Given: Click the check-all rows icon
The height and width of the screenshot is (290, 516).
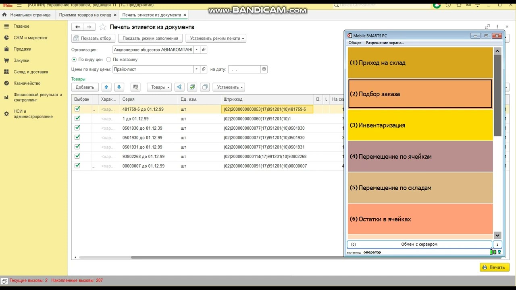Looking at the screenshot, I should tap(192, 87).
